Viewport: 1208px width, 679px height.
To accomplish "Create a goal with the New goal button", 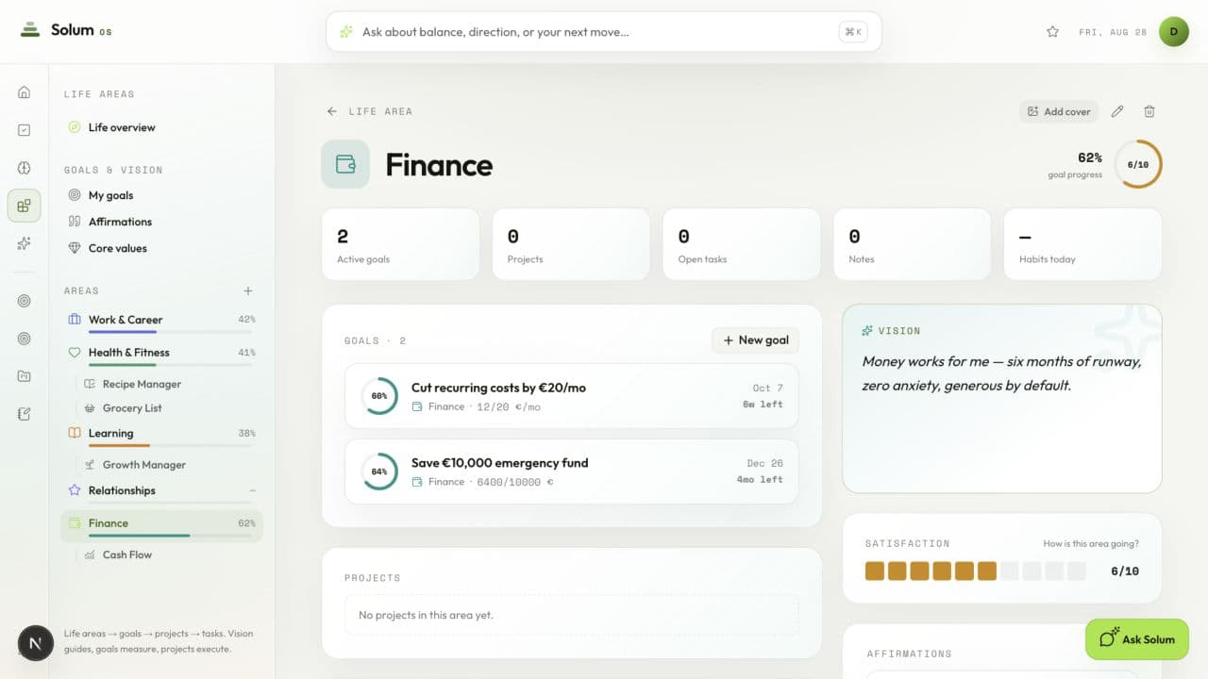I will [755, 340].
